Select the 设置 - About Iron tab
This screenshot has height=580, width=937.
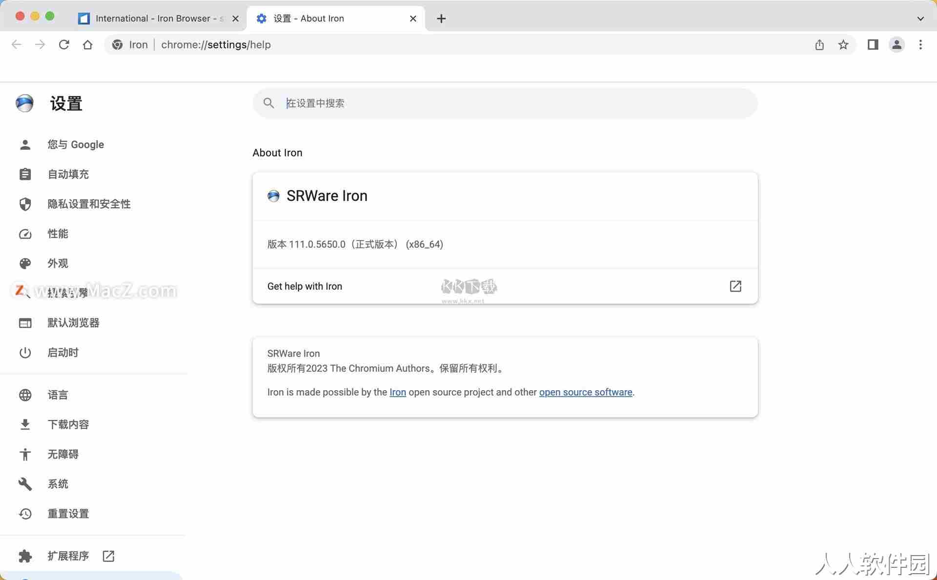(x=336, y=19)
